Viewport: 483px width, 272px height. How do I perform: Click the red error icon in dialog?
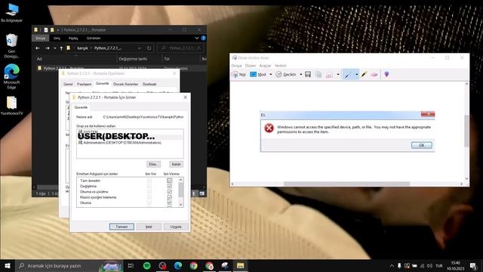tap(269, 128)
